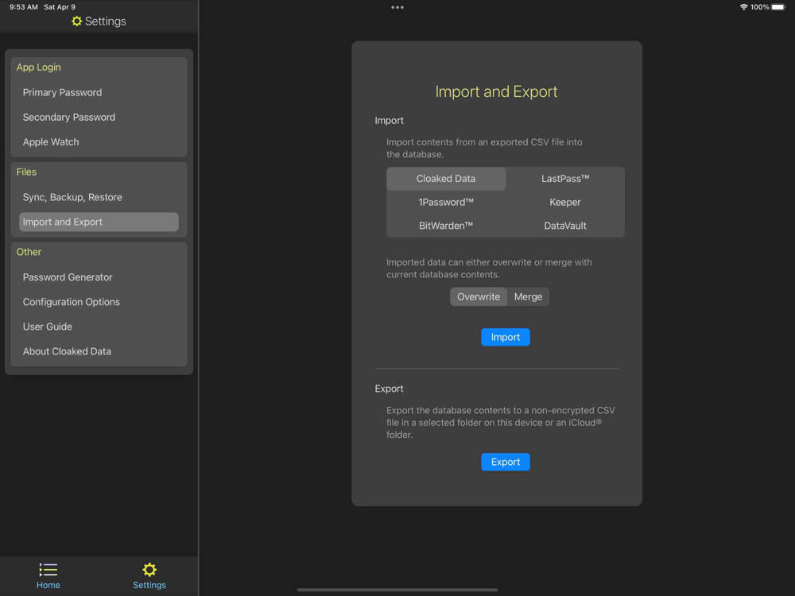Screen dimensions: 795x596
Task: Set import mode to Overwrite
Action: click(478, 296)
